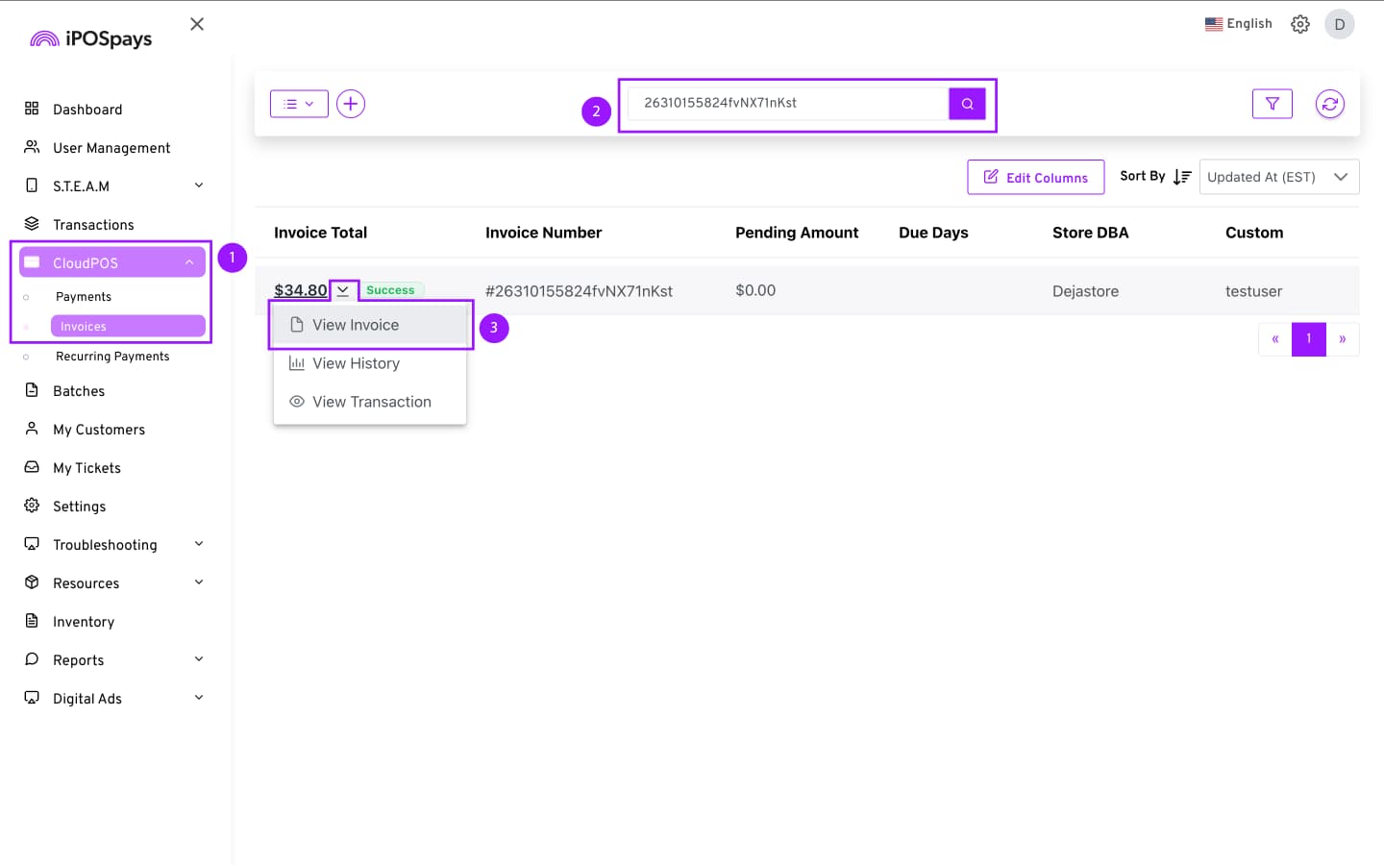Image resolution: width=1384 pixels, height=865 pixels.
Task: Open the filter funnel icon
Action: [1272, 104]
